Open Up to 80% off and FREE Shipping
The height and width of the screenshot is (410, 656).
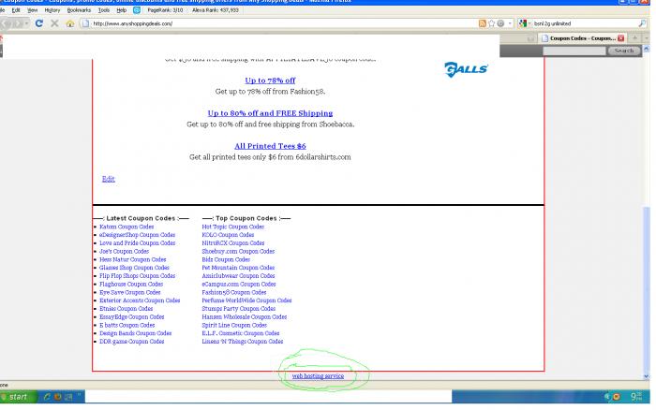tap(270, 113)
